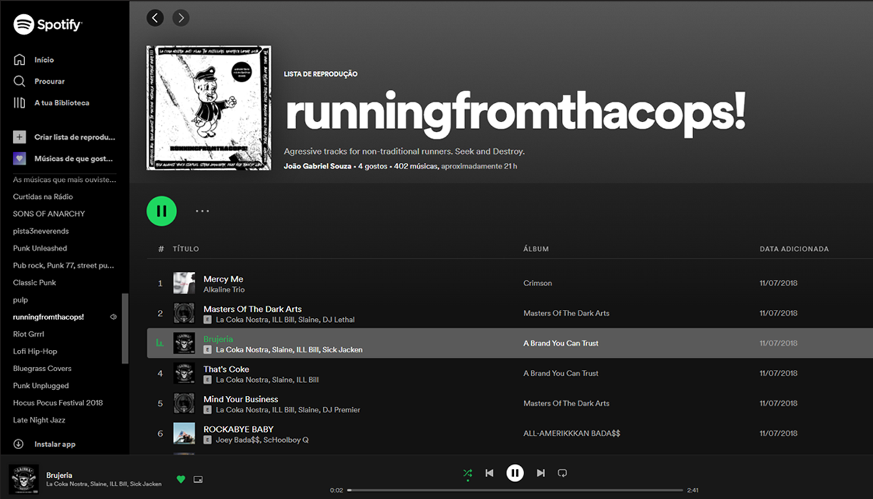Skip to previous track

point(490,473)
